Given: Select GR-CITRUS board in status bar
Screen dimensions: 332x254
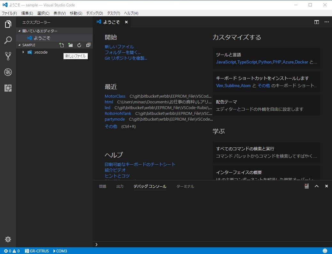Looking at the screenshot, I should (x=37, y=251).
